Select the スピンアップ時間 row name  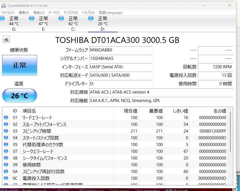[x=37, y=131]
